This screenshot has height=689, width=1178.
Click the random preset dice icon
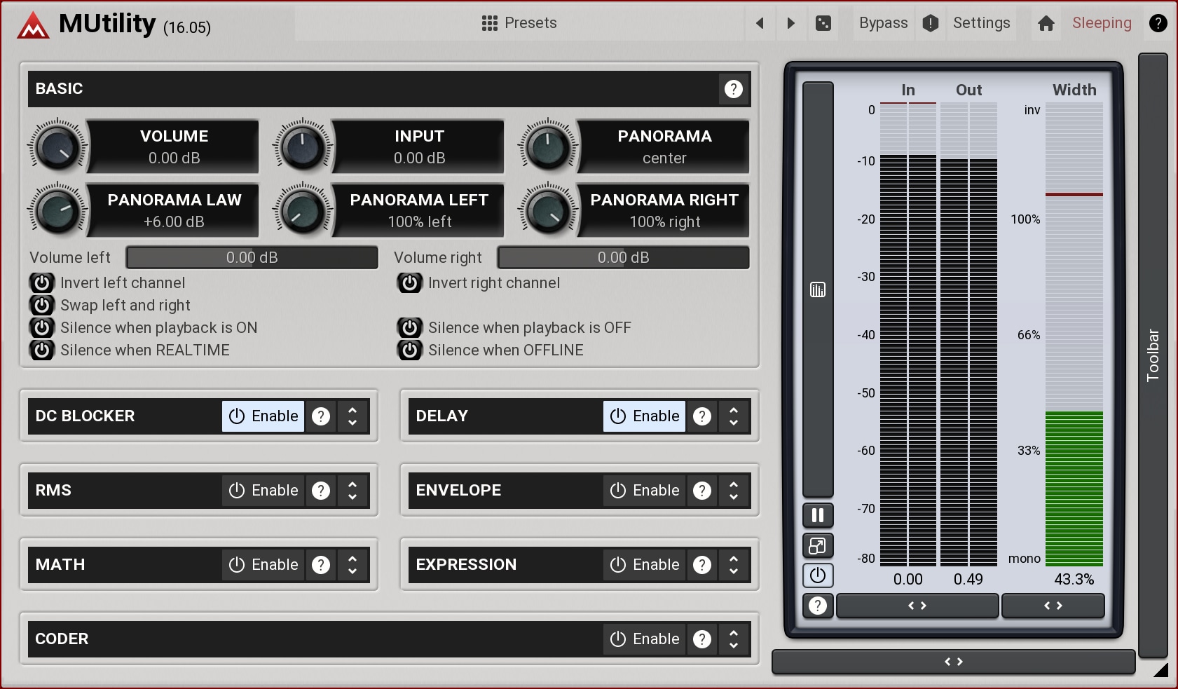click(x=823, y=23)
